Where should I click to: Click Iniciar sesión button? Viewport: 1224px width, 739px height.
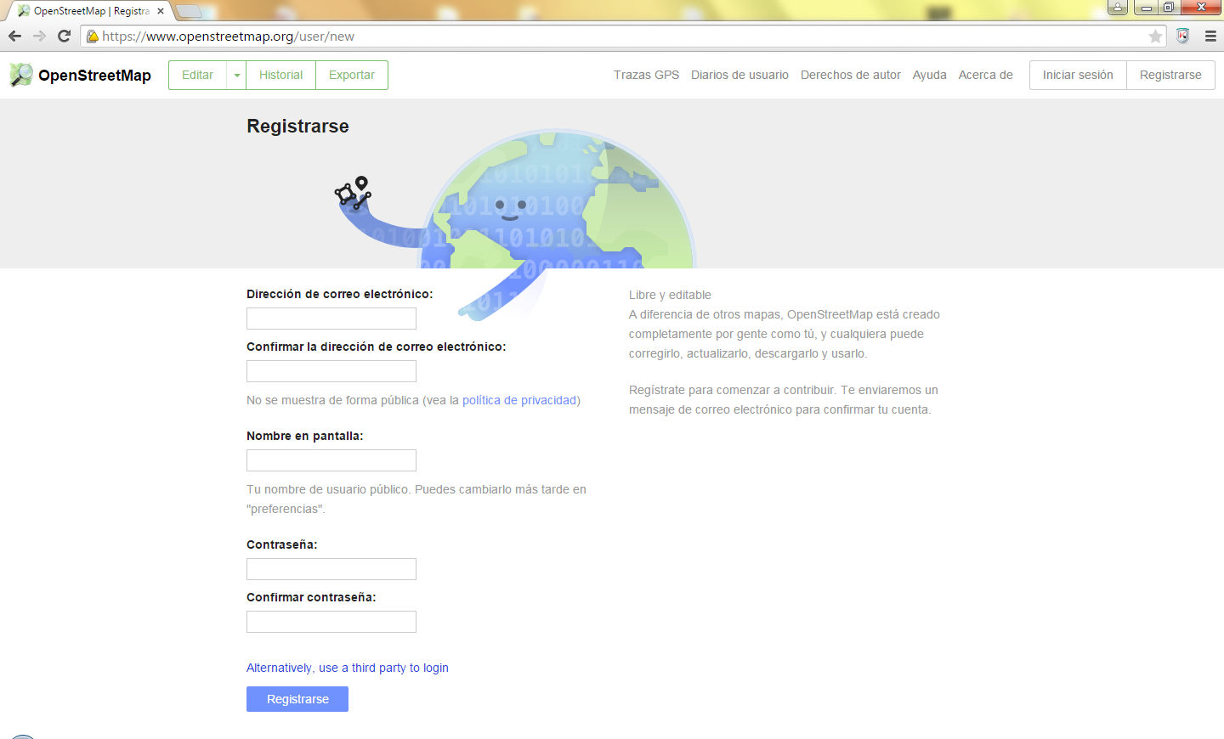(1078, 75)
